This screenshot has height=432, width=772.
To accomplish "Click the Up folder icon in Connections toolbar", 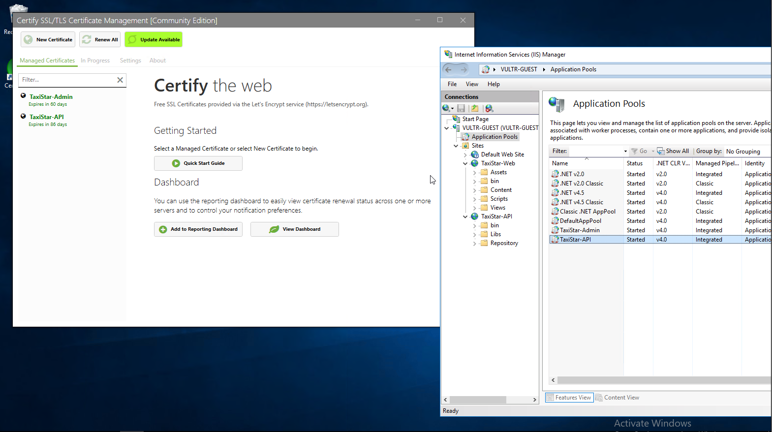I will point(475,108).
